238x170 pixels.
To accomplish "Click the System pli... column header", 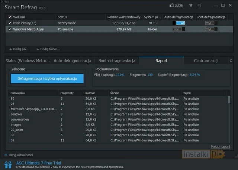I will 152,17.
